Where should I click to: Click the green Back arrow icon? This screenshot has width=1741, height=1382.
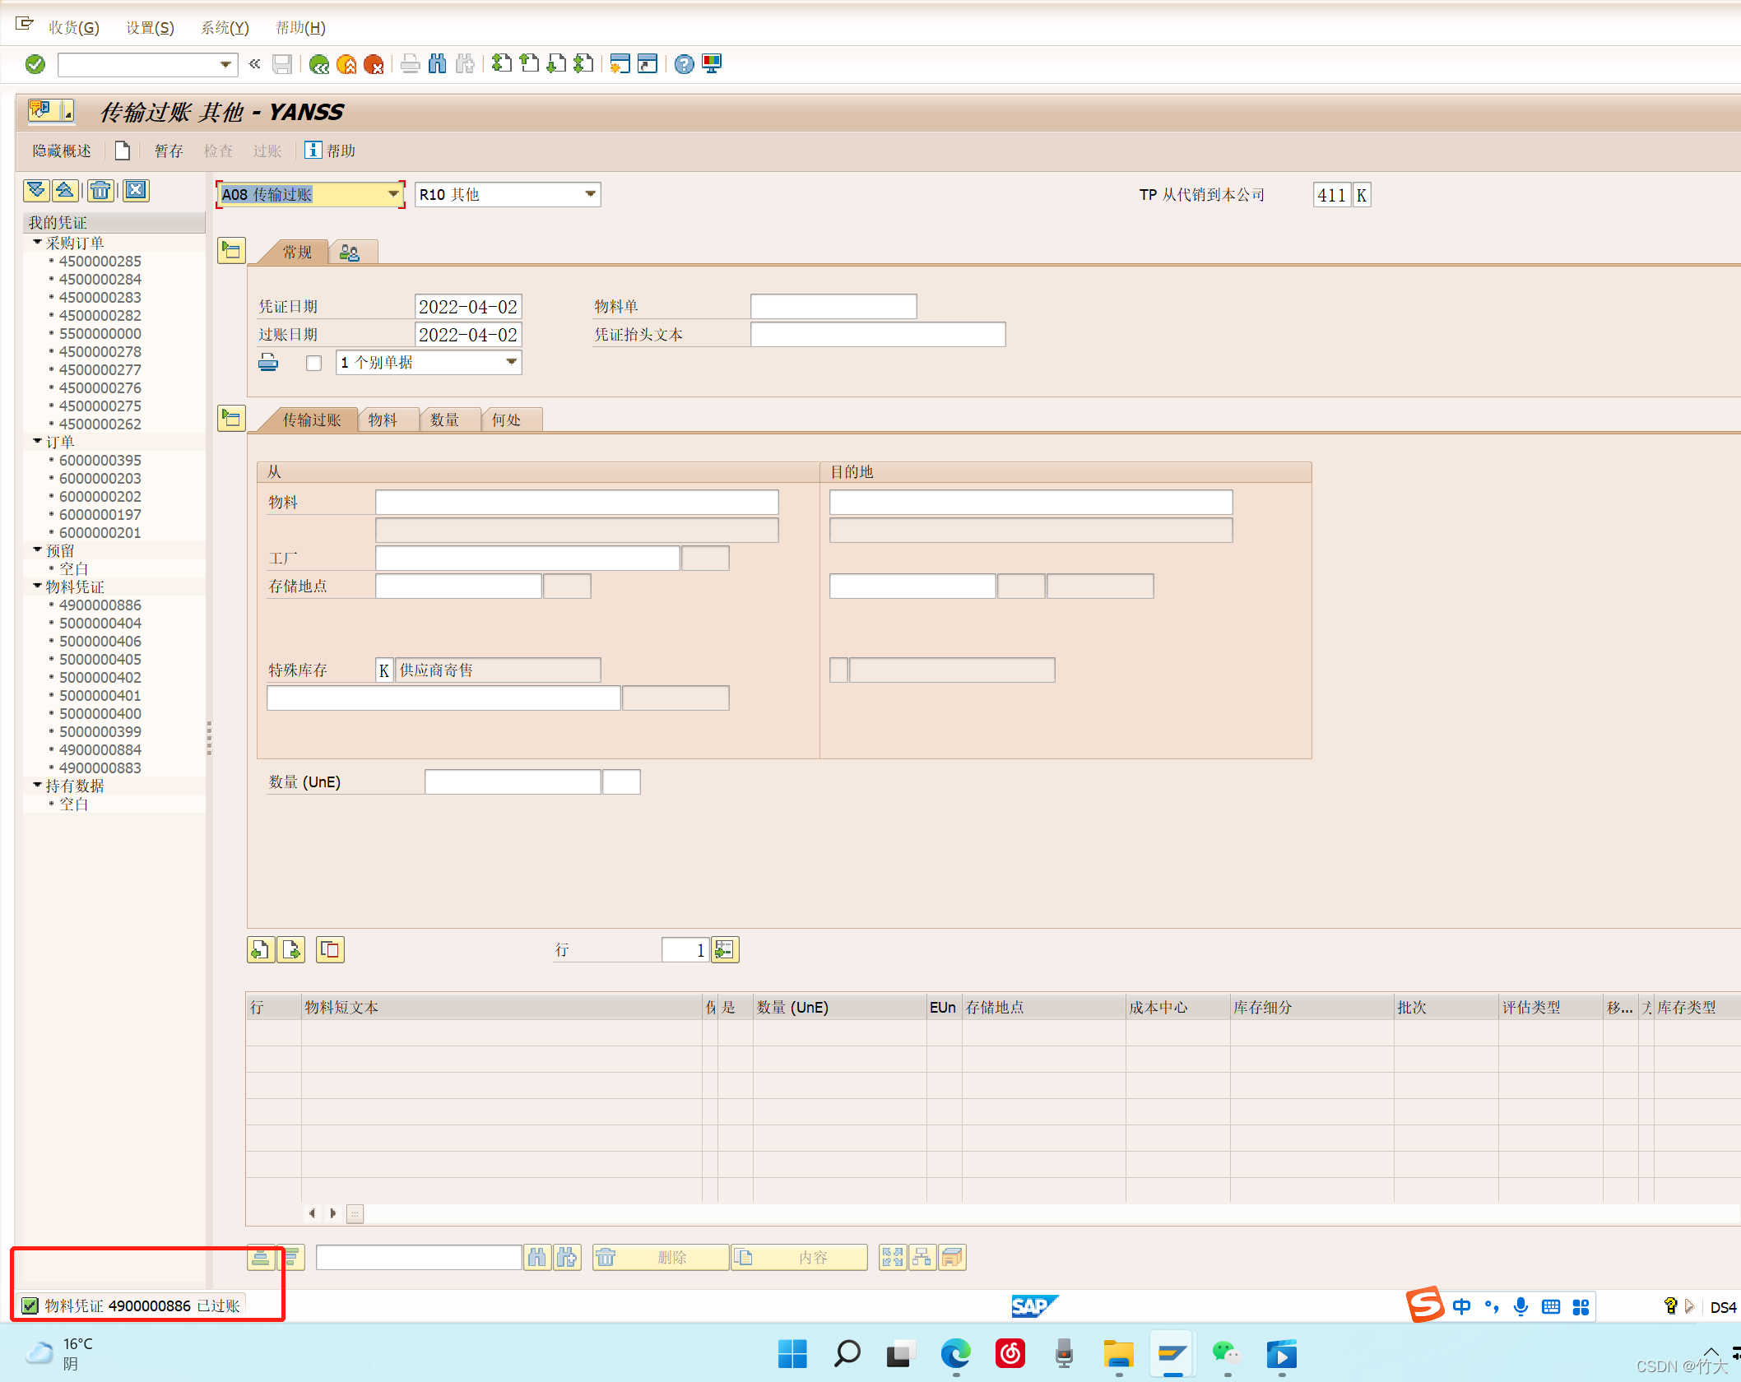(x=319, y=64)
